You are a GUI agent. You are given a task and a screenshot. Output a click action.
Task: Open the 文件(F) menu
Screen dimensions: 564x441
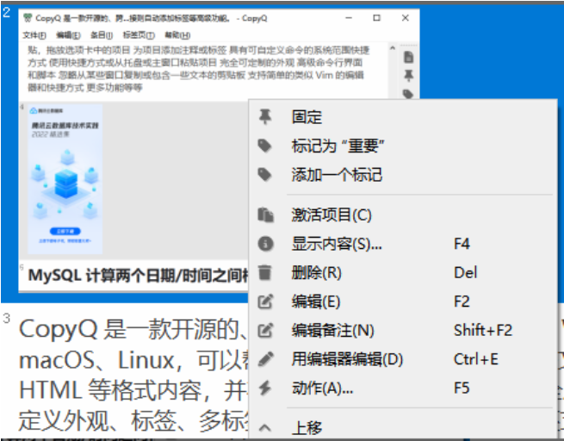point(34,35)
